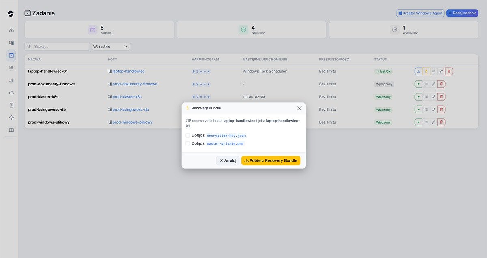The image size is (487, 258).
Task: Delete prod-klaster-k8s using the trash icon
Action: 442,97
